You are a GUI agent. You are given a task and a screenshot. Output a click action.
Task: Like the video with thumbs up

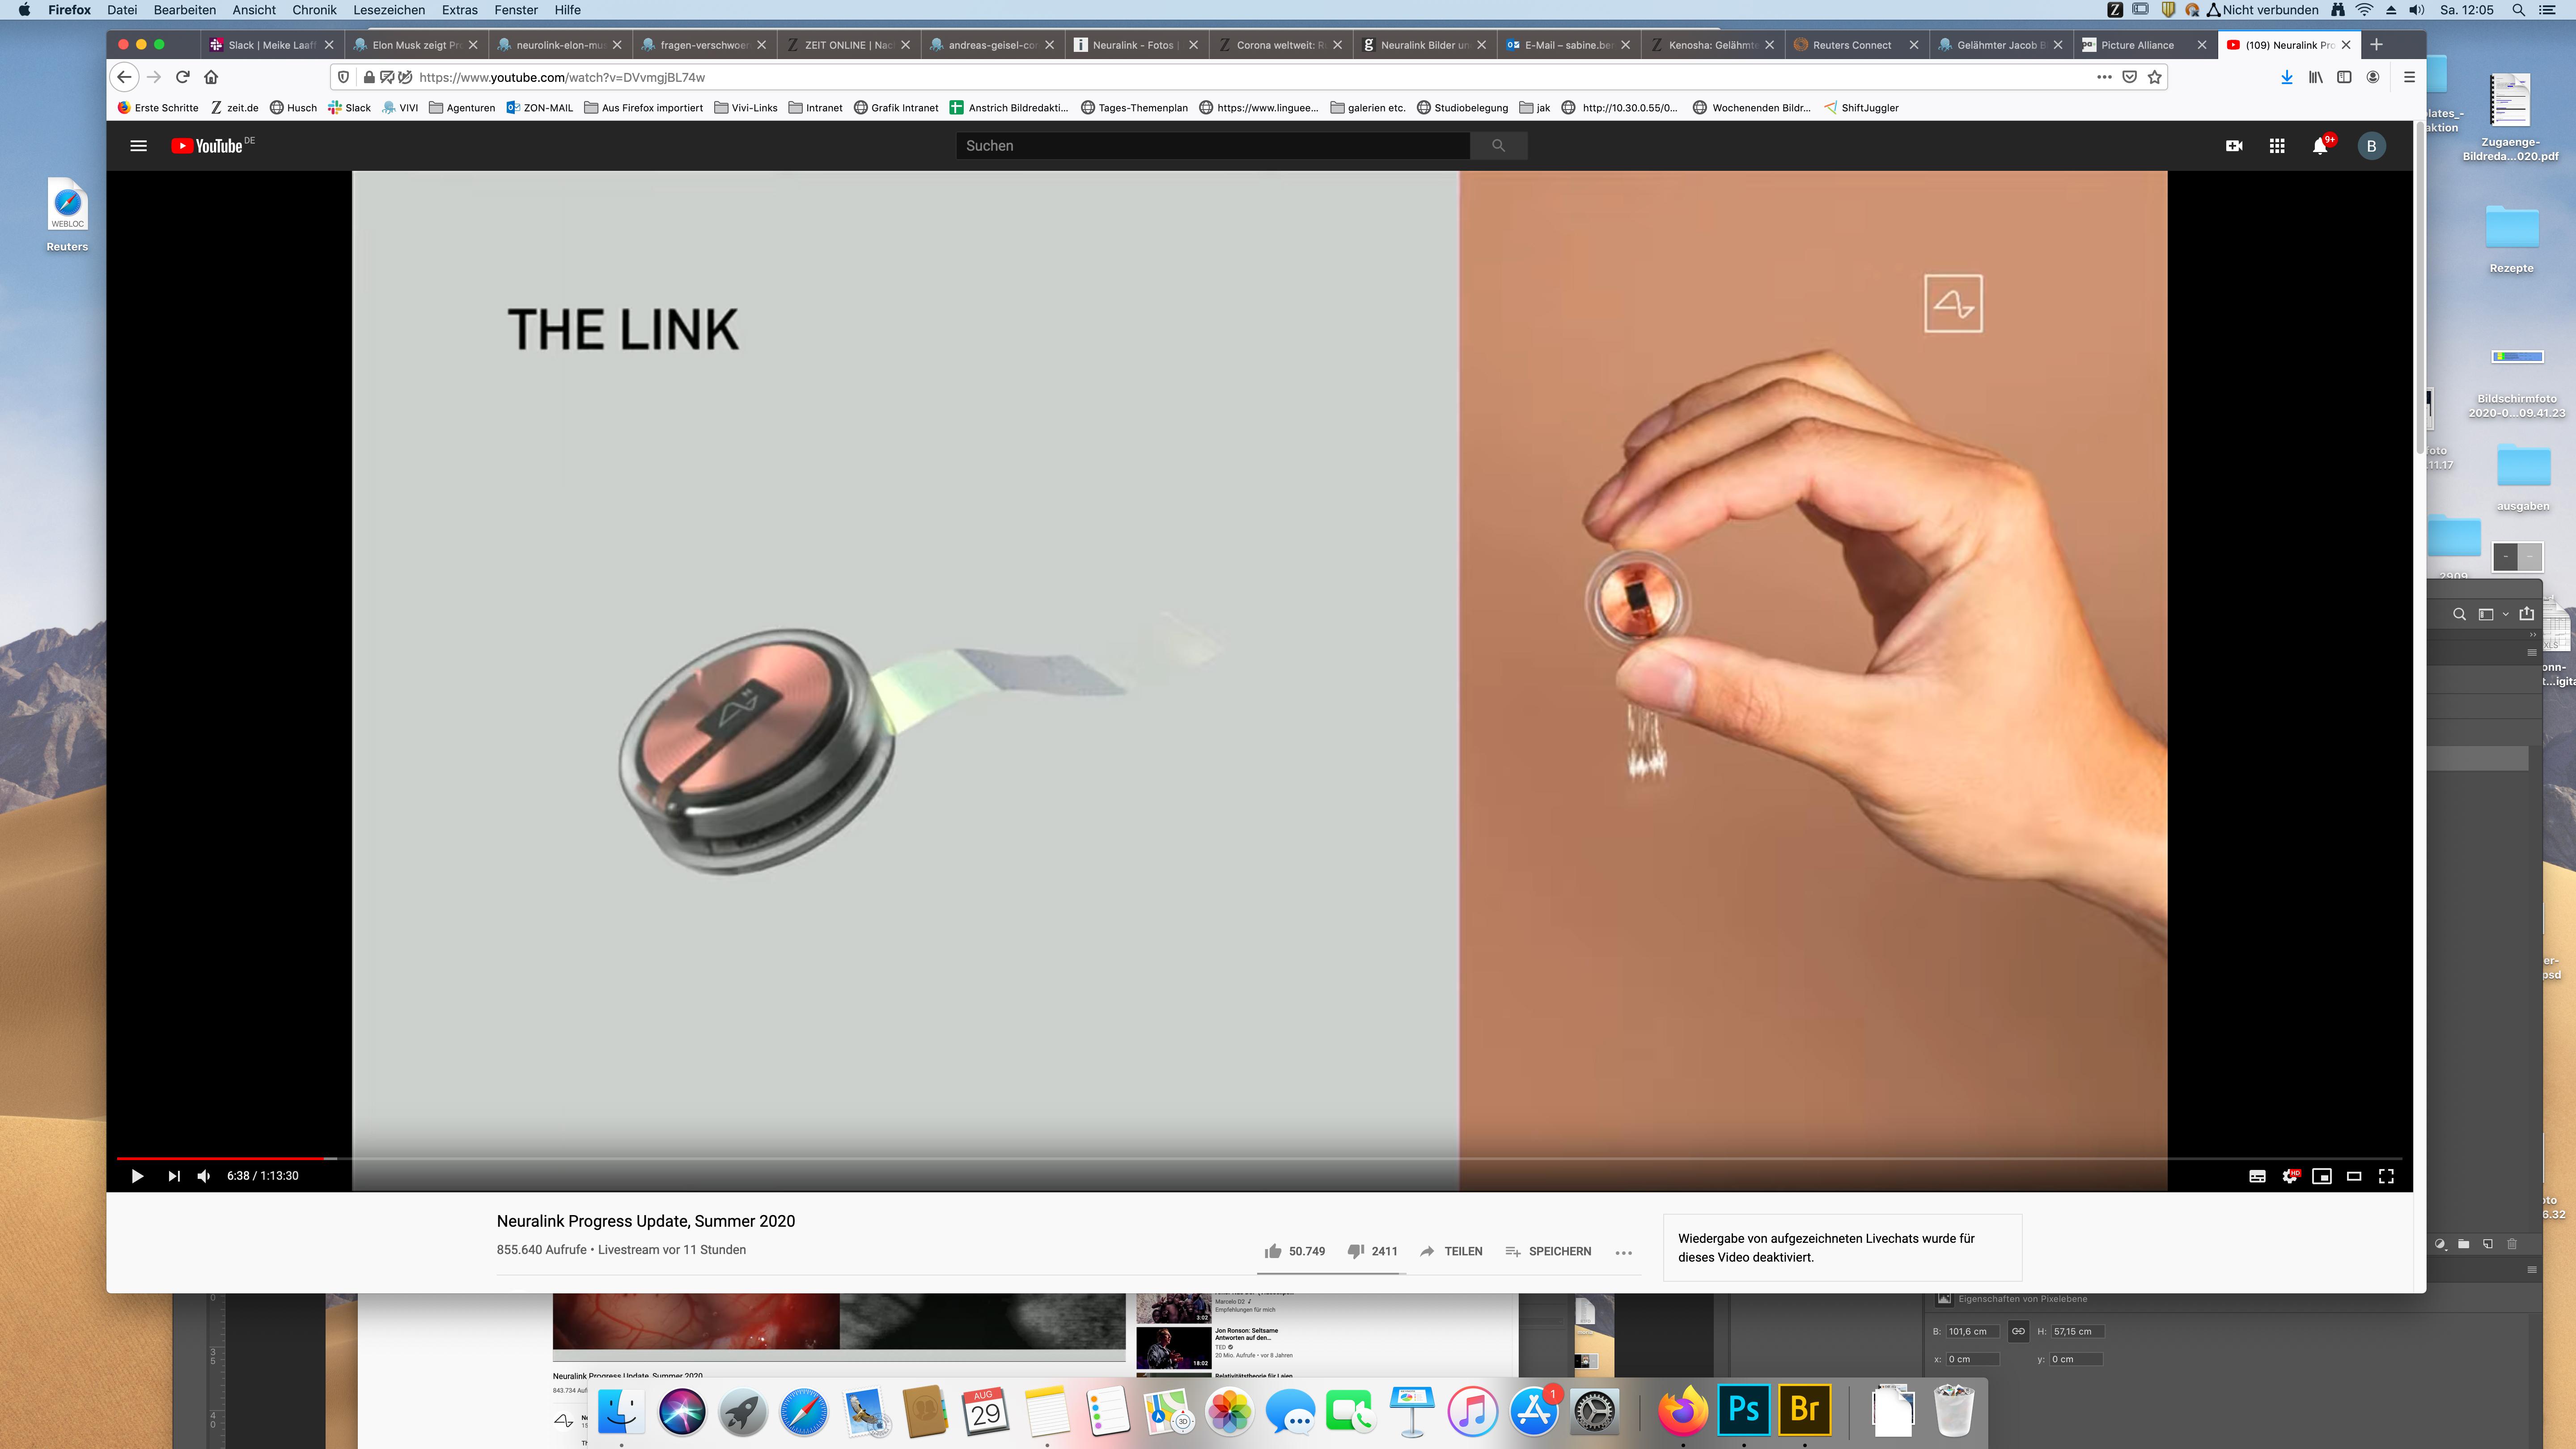pos(1273,1251)
